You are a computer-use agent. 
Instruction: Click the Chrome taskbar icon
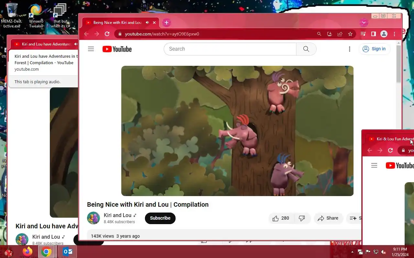click(x=46, y=252)
